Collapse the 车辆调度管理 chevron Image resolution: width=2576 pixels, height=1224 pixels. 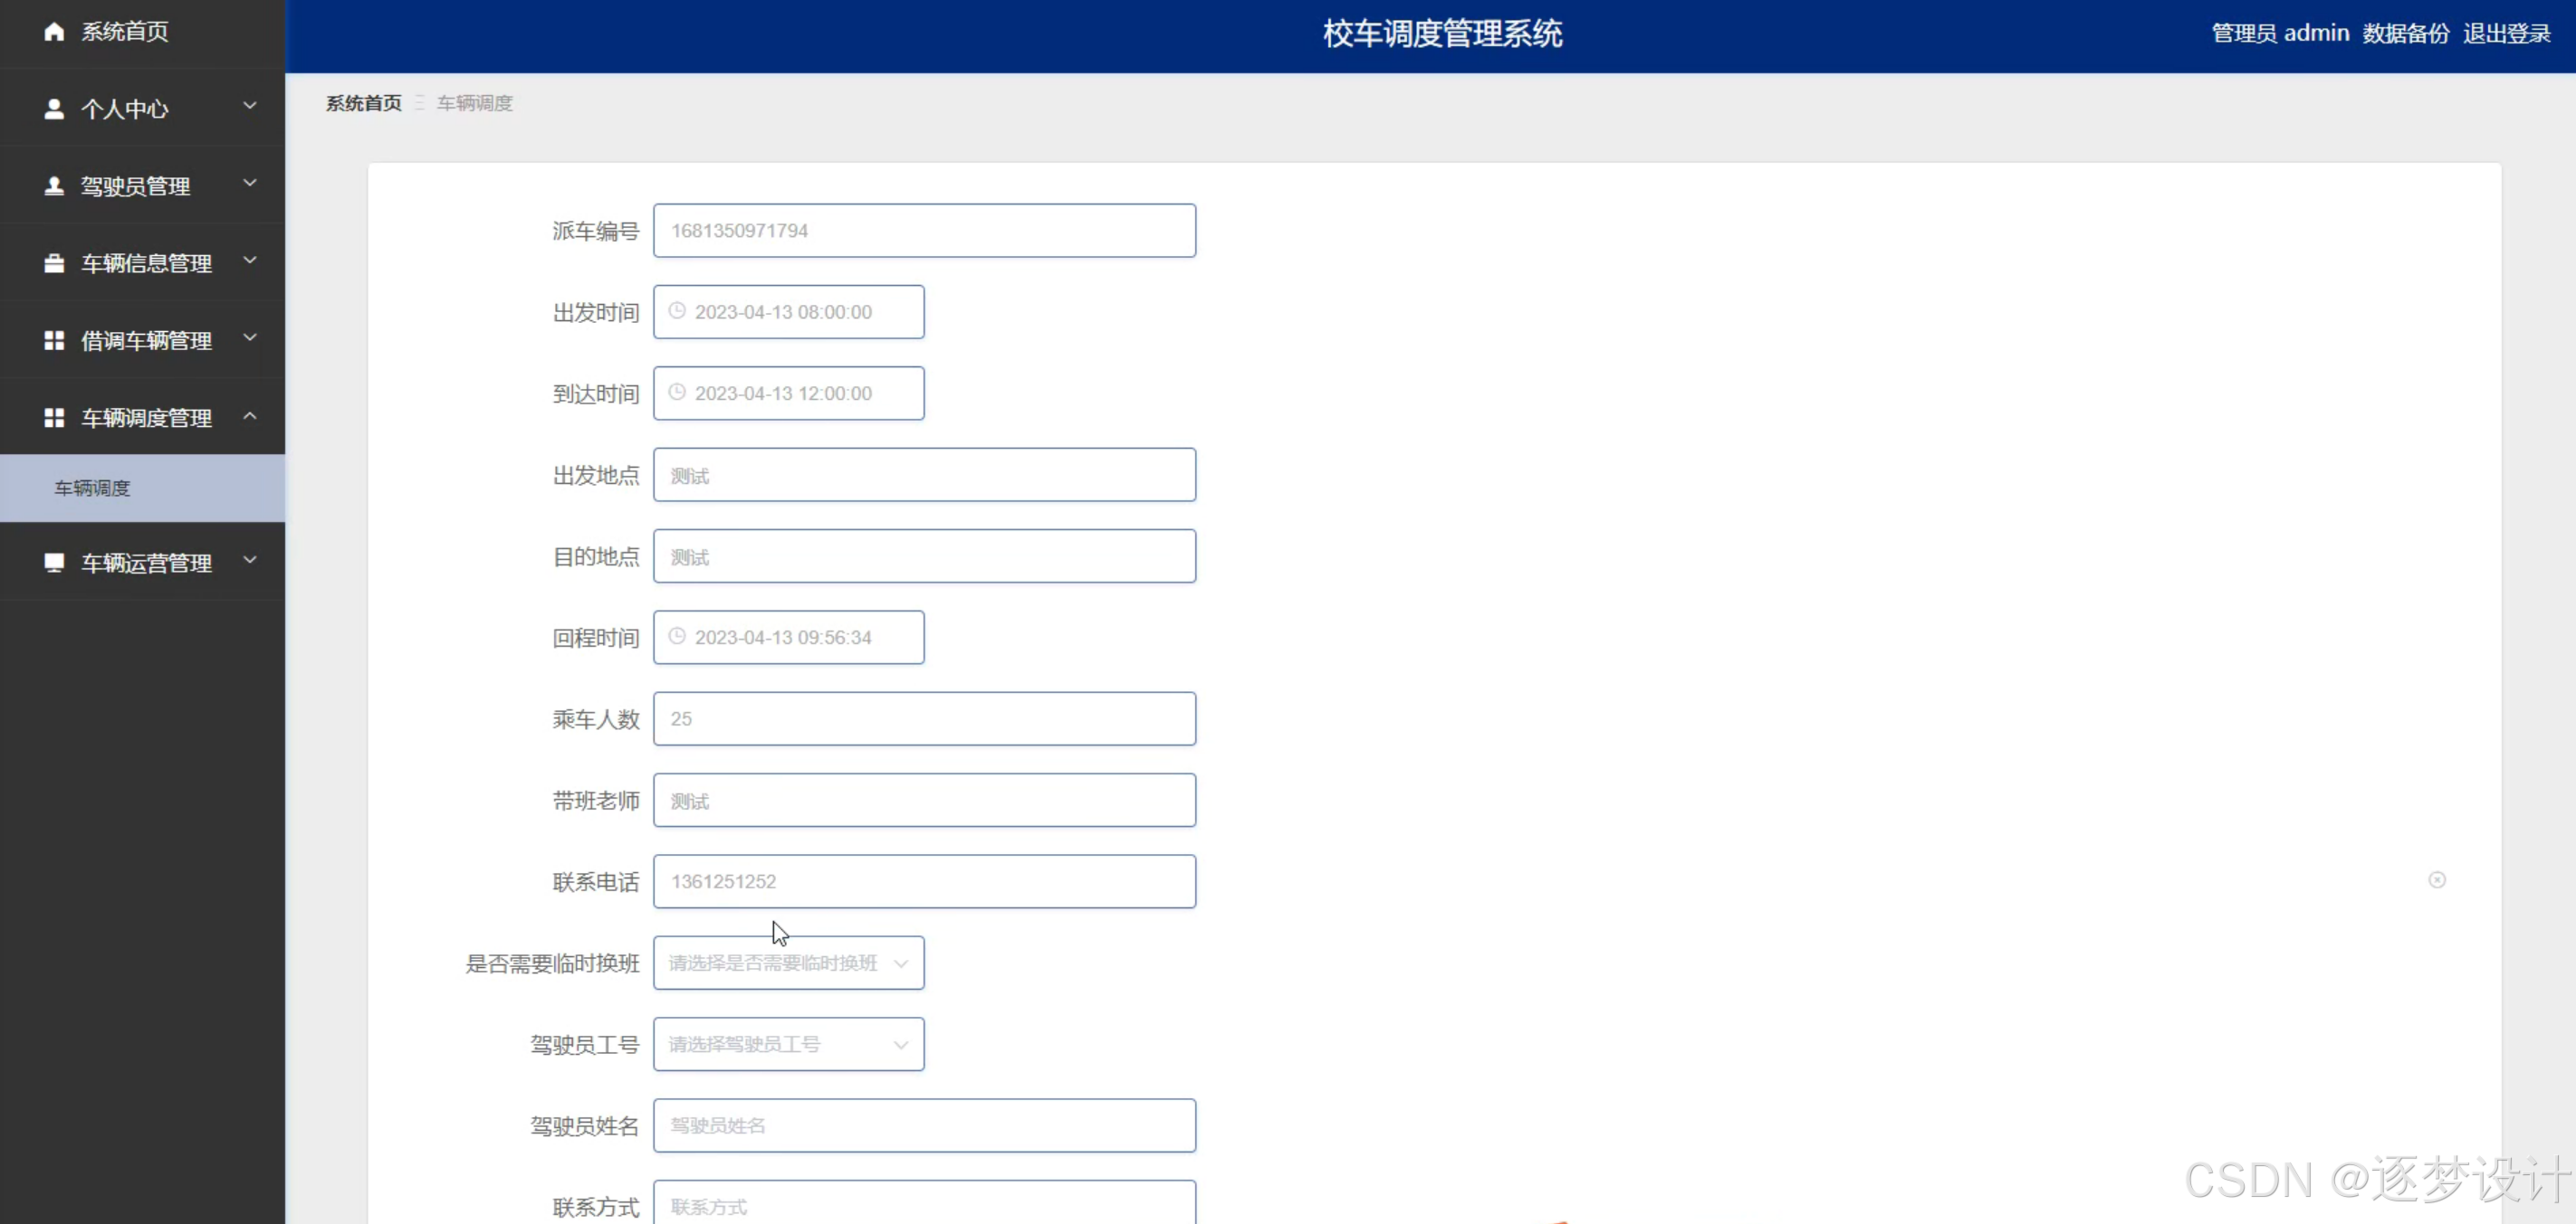click(x=250, y=414)
